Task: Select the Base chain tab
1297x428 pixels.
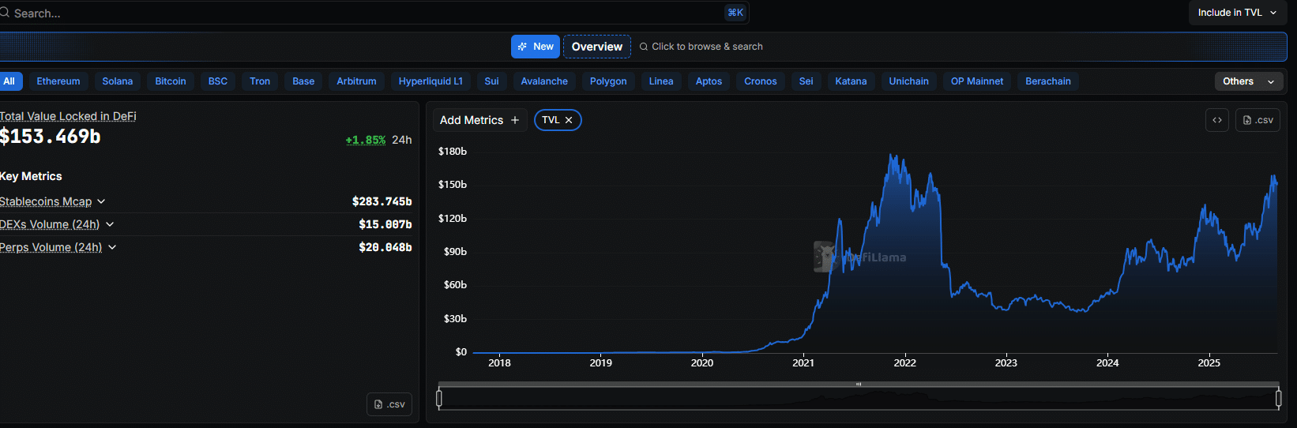Action: pos(303,81)
